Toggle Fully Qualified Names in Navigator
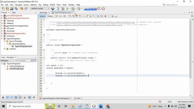The width and height of the screenshot is (194, 109). (25, 97)
